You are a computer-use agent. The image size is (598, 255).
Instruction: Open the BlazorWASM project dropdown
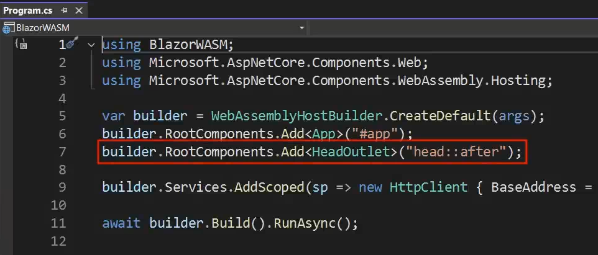point(302,28)
